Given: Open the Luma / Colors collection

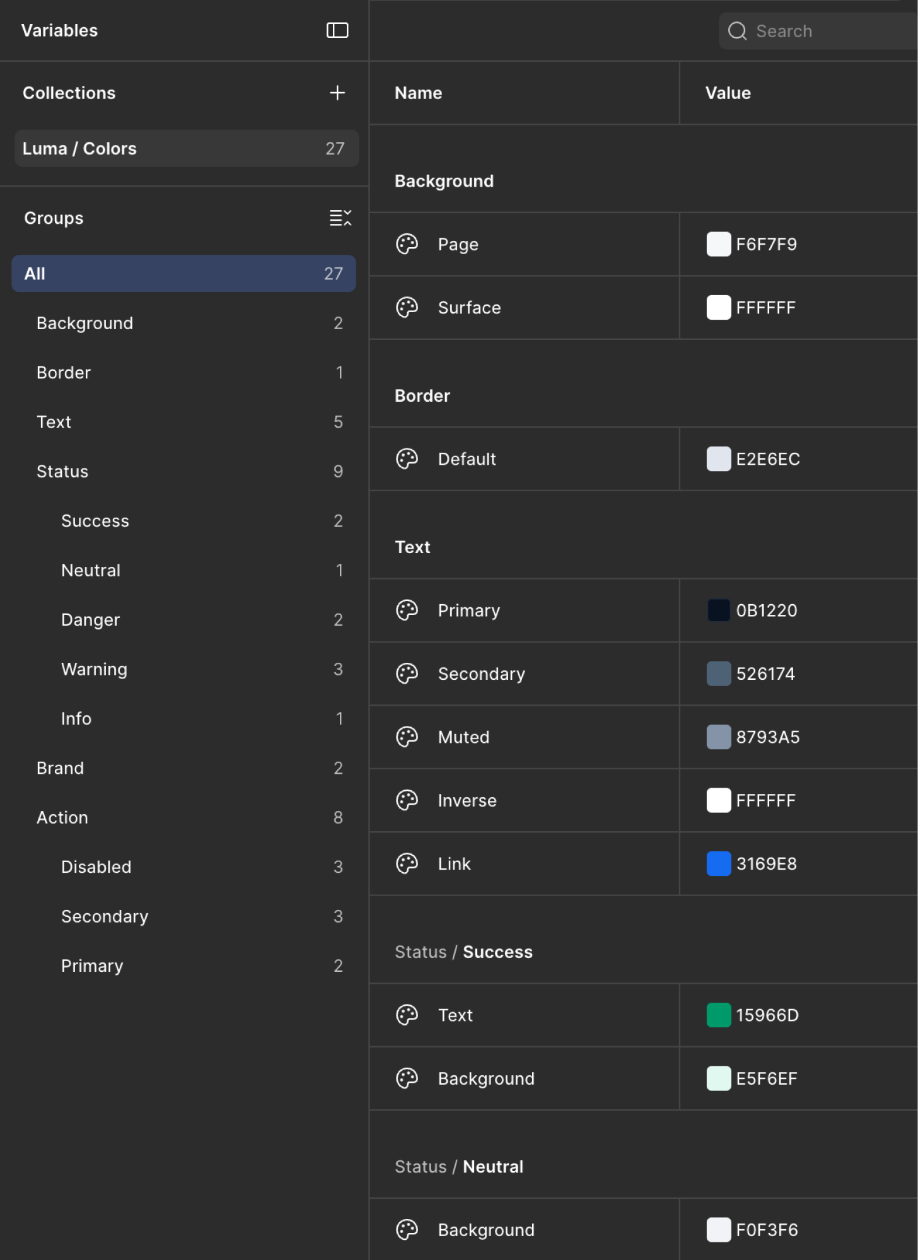Looking at the screenshot, I should (x=187, y=148).
